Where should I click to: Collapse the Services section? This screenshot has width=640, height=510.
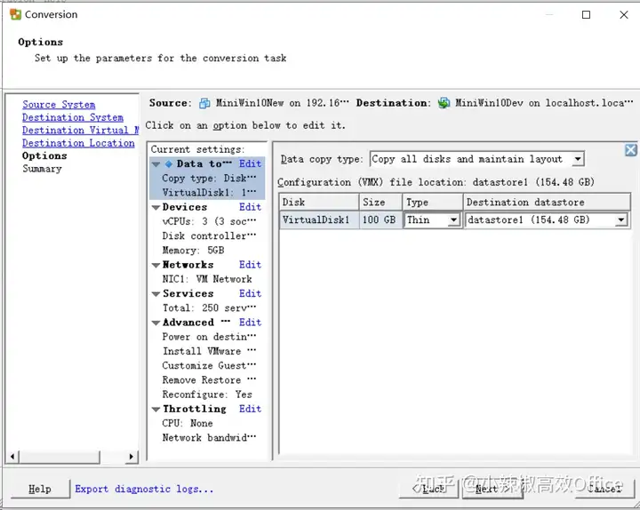pos(156,294)
